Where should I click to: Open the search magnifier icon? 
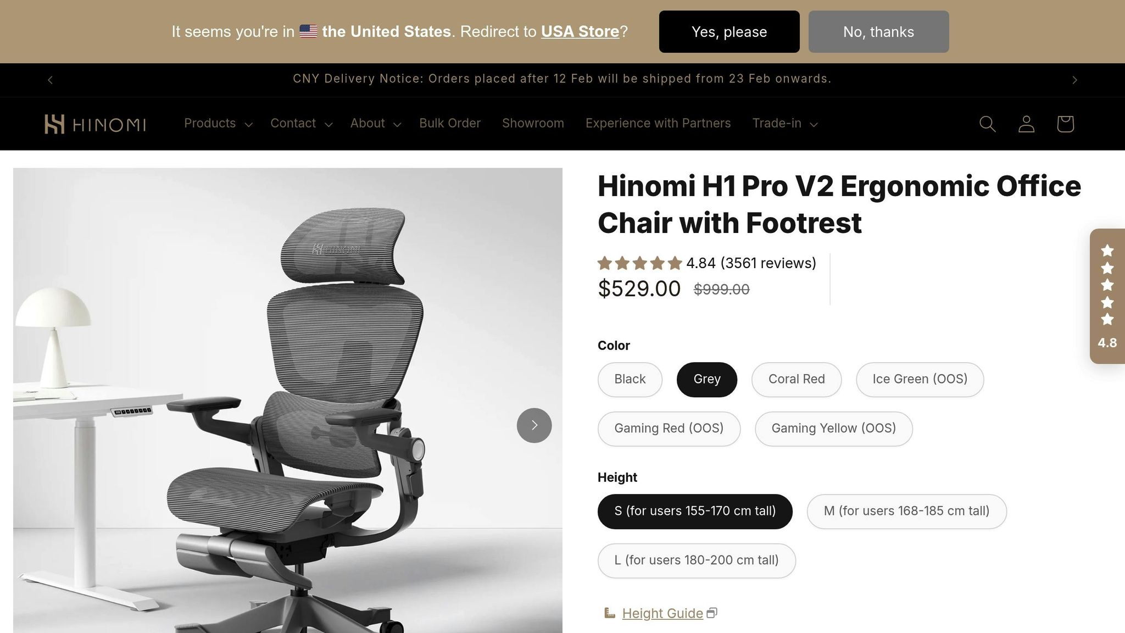coord(987,124)
